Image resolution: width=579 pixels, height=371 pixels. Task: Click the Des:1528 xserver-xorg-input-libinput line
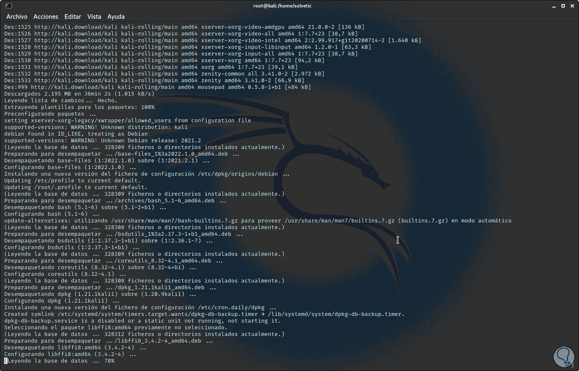[x=188, y=47]
